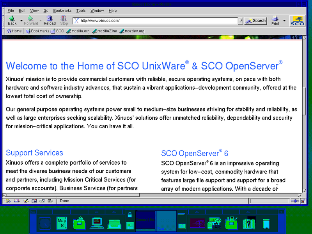
Task: Click the Forward navigation icon
Action: [x=30, y=18]
